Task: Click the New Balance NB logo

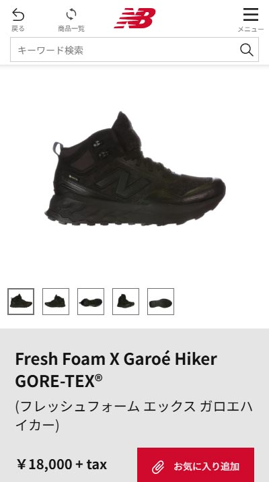Action: (134, 18)
